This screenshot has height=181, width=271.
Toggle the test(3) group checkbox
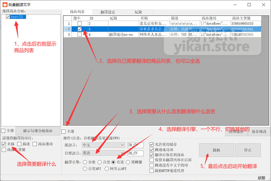(x=8, y=17)
